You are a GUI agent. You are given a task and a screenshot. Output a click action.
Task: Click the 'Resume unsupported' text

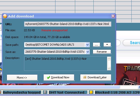pos(54,30)
